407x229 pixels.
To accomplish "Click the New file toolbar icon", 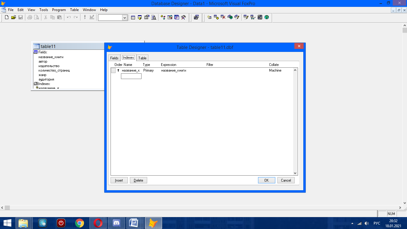I will coord(7,18).
